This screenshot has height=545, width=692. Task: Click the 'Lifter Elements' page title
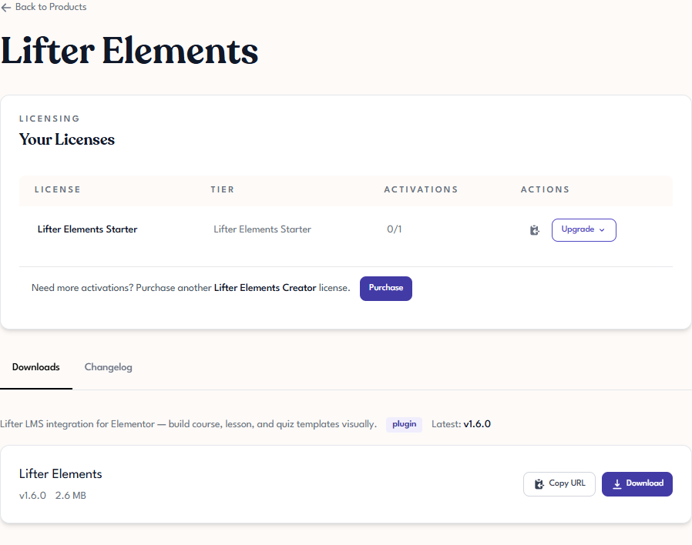click(x=129, y=51)
